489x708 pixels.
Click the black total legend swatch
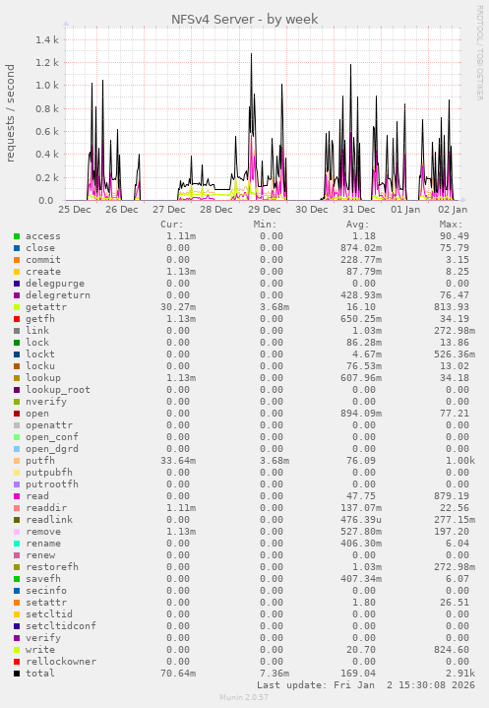tap(17, 674)
